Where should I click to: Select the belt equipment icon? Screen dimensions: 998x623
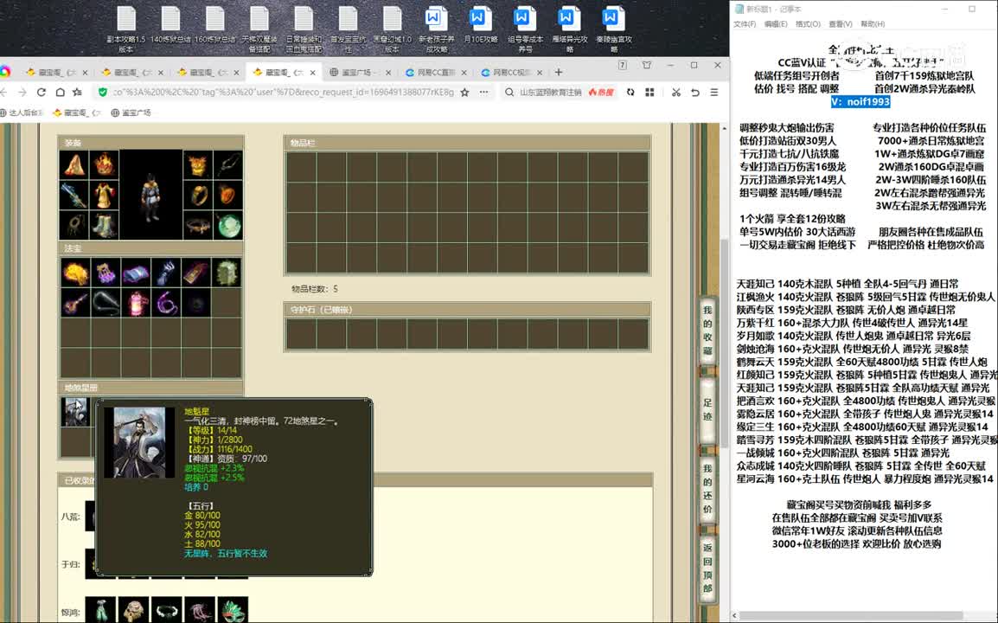(x=198, y=226)
